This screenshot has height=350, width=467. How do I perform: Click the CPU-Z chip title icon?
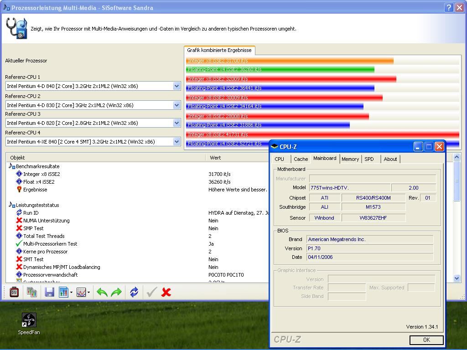pos(274,146)
